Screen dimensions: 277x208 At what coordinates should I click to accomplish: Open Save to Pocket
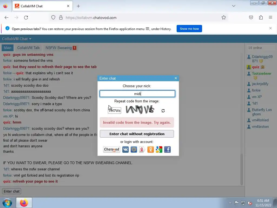coord(251,17)
